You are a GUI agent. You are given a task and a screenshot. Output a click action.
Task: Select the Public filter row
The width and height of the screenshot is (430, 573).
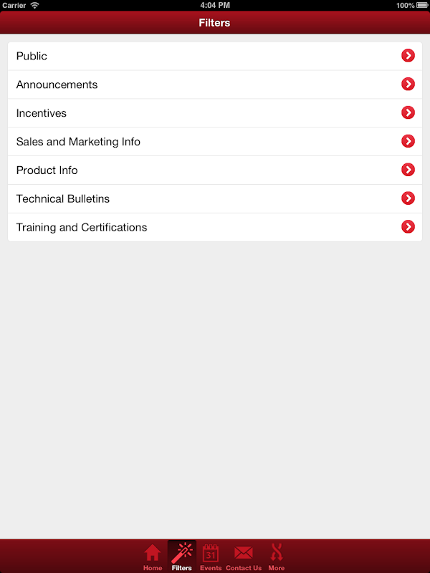[32, 56]
